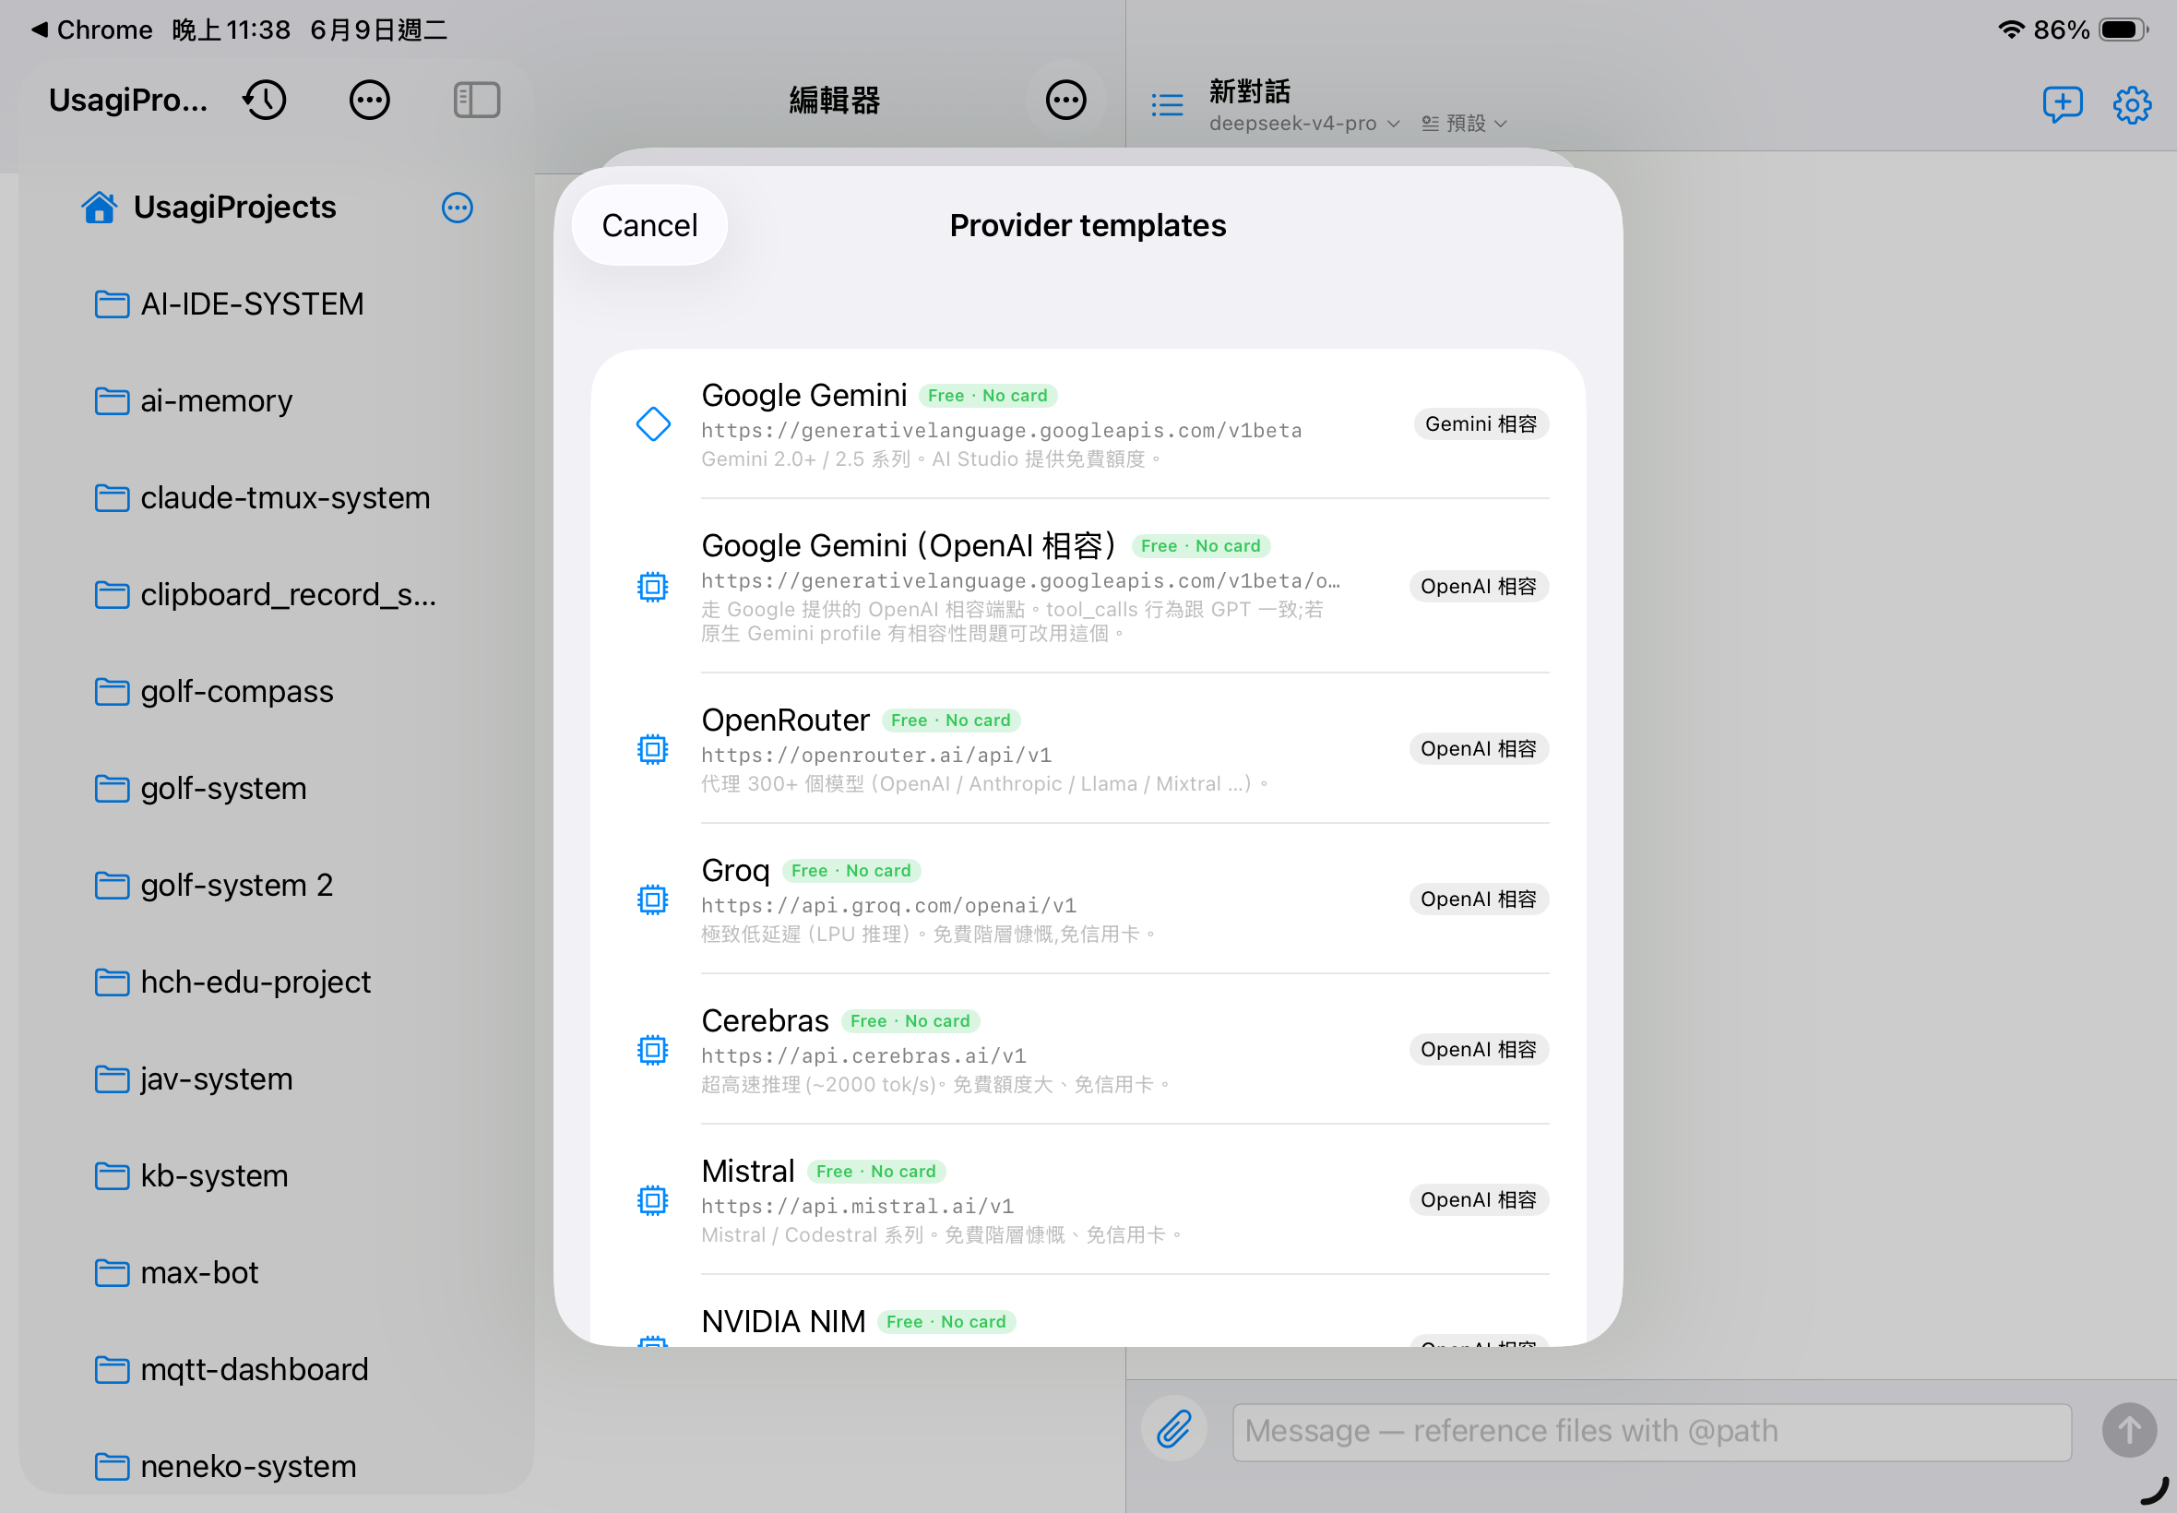Click the golf-compass folder icon

(112, 692)
